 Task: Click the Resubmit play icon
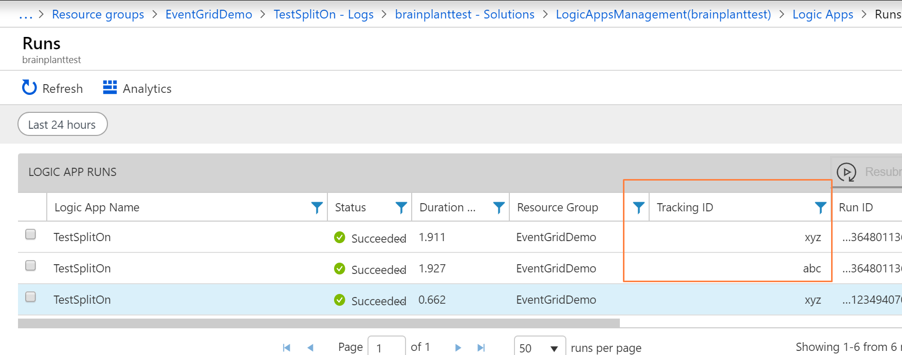(846, 172)
